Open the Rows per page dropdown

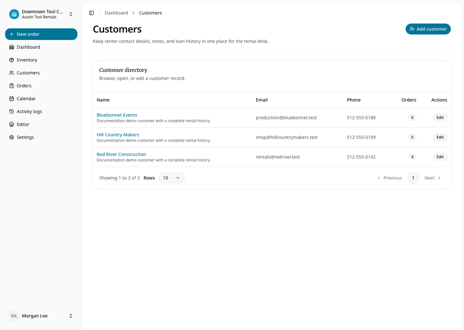pyautogui.click(x=172, y=178)
